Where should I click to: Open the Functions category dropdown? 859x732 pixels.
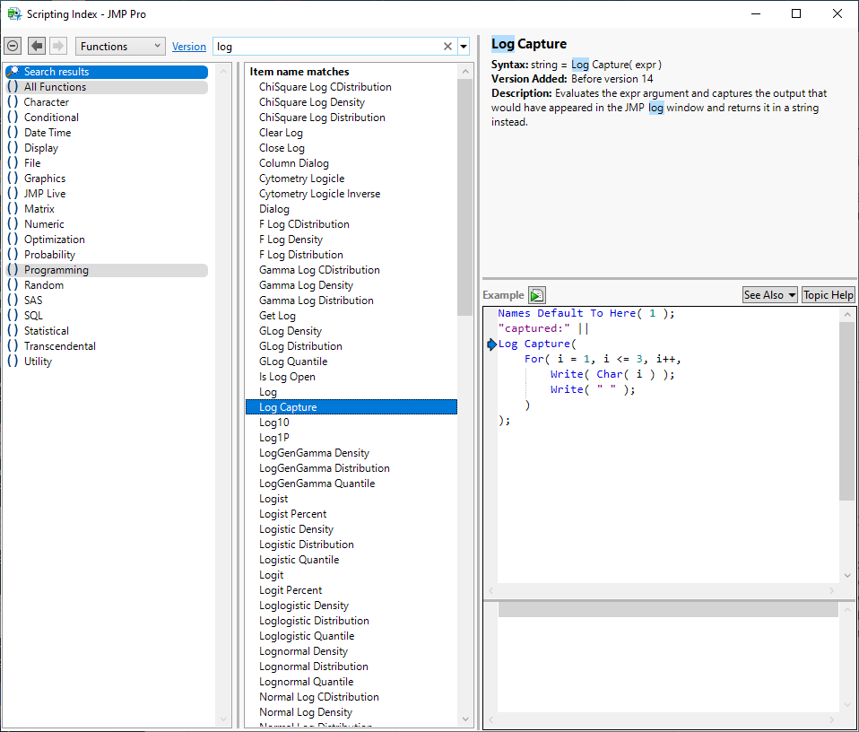(x=120, y=47)
